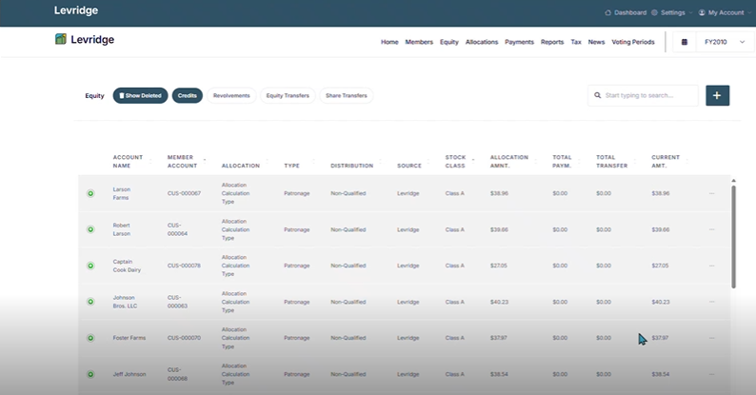Open the Allocations menu item
This screenshot has width=756, height=395.
click(482, 42)
